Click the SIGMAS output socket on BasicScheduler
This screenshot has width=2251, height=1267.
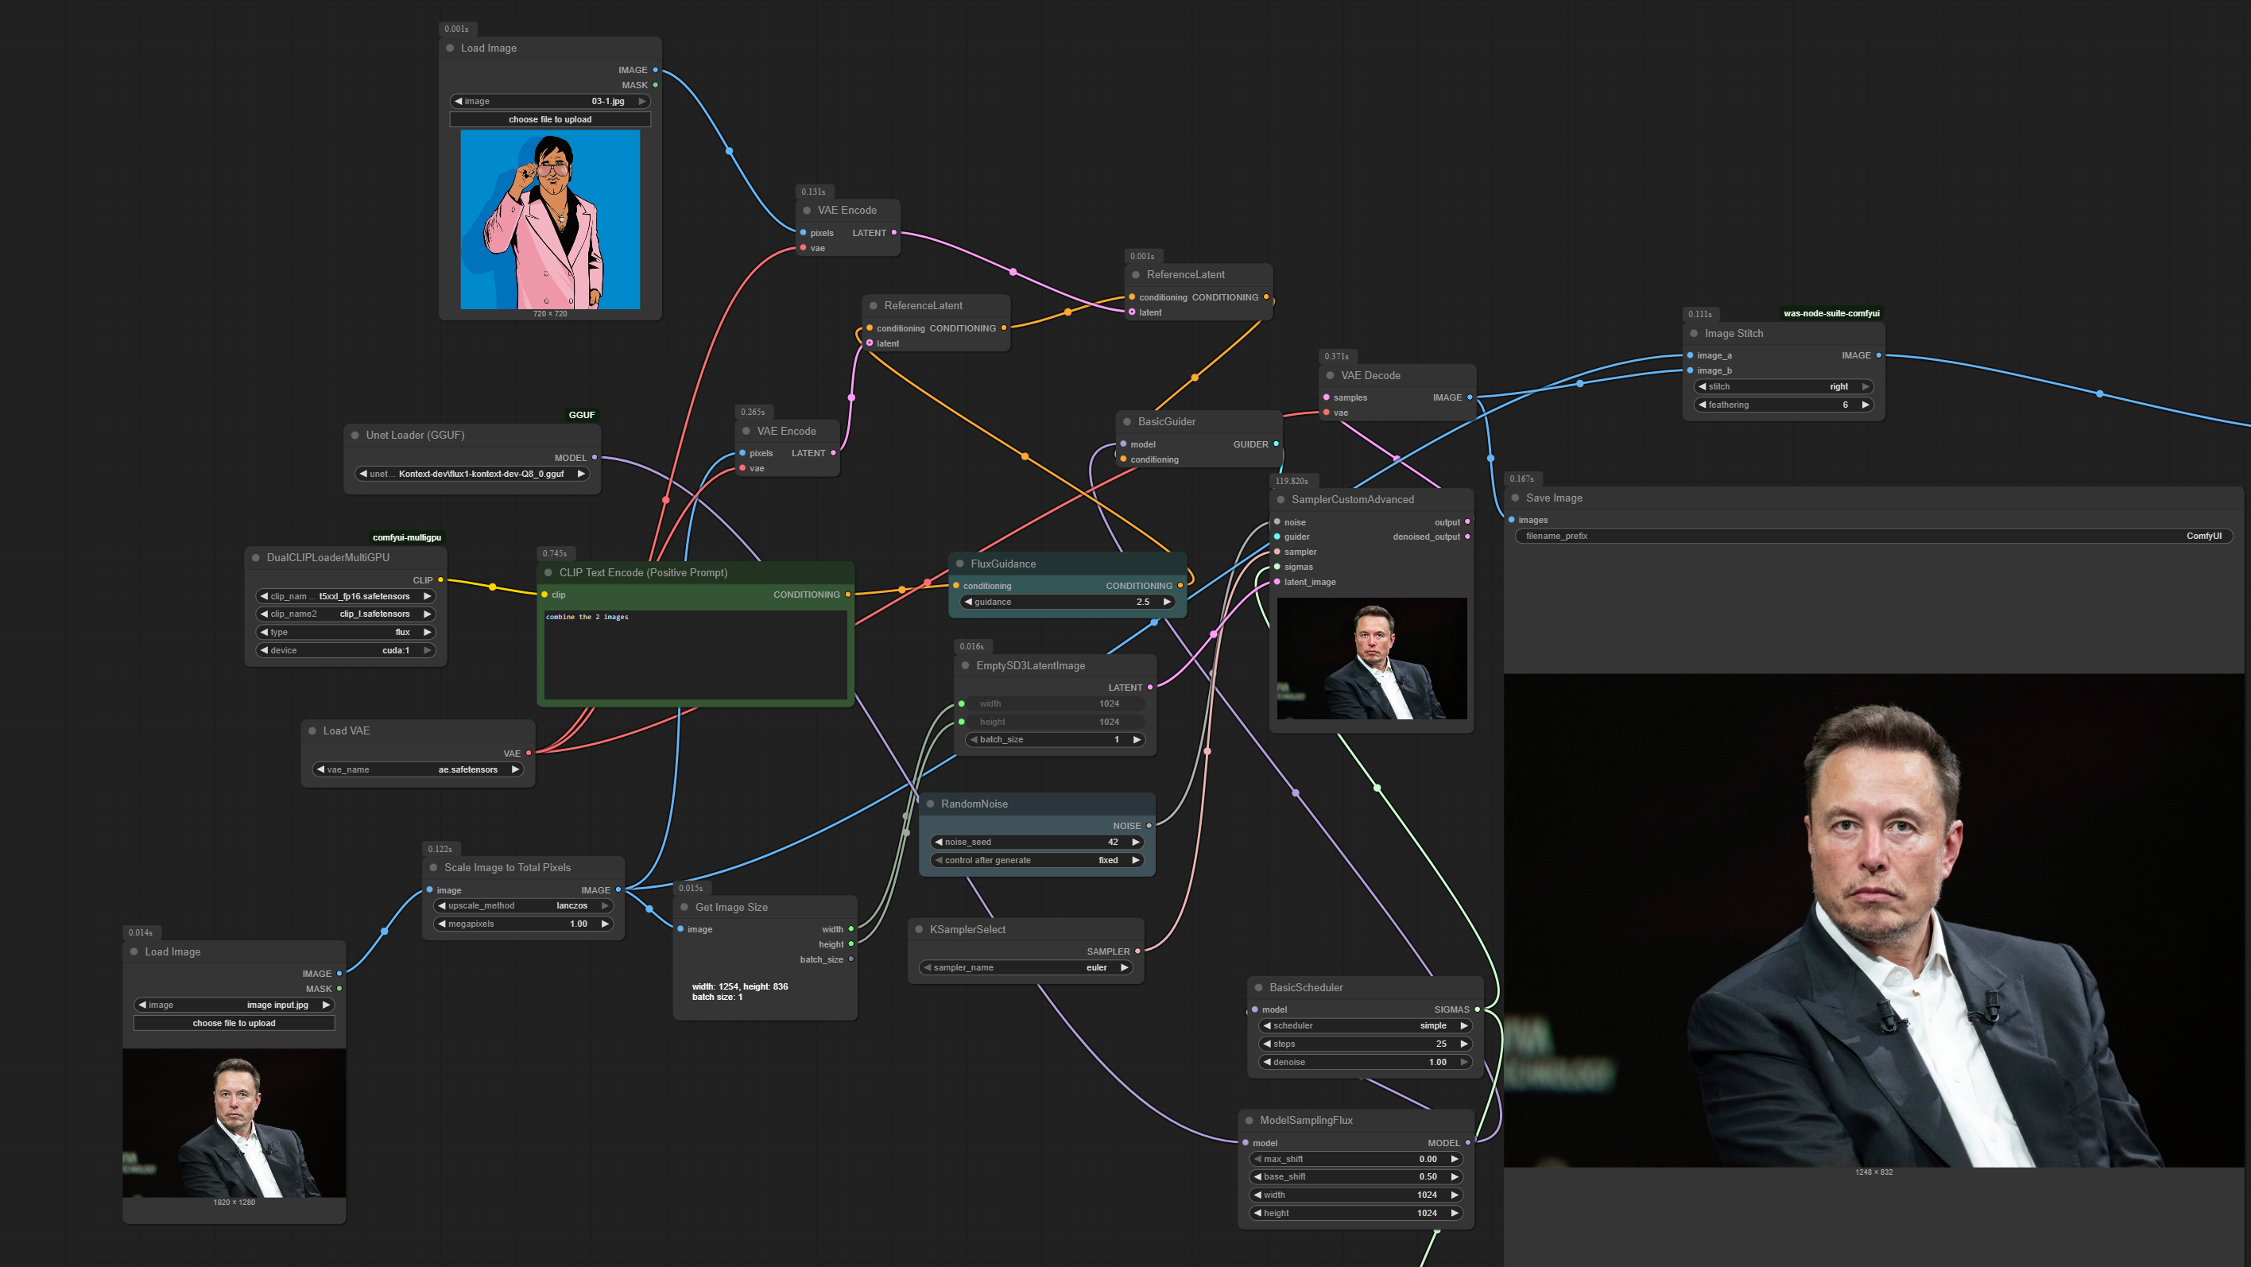(x=1478, y=1010)
